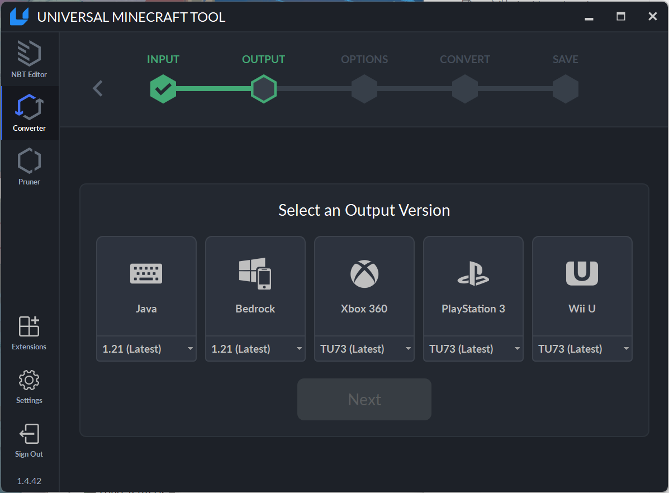Maximize the Universal Minecraft Tool window
The image size is (669, 493).
coord(621,17)
